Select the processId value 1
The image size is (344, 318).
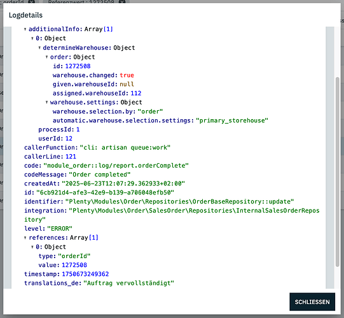point(78,129)
